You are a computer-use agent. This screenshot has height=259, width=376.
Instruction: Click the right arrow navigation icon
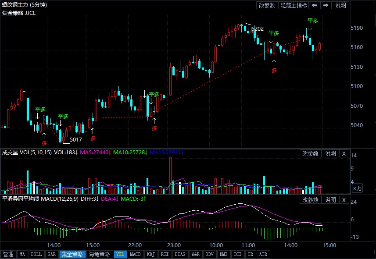326,5
